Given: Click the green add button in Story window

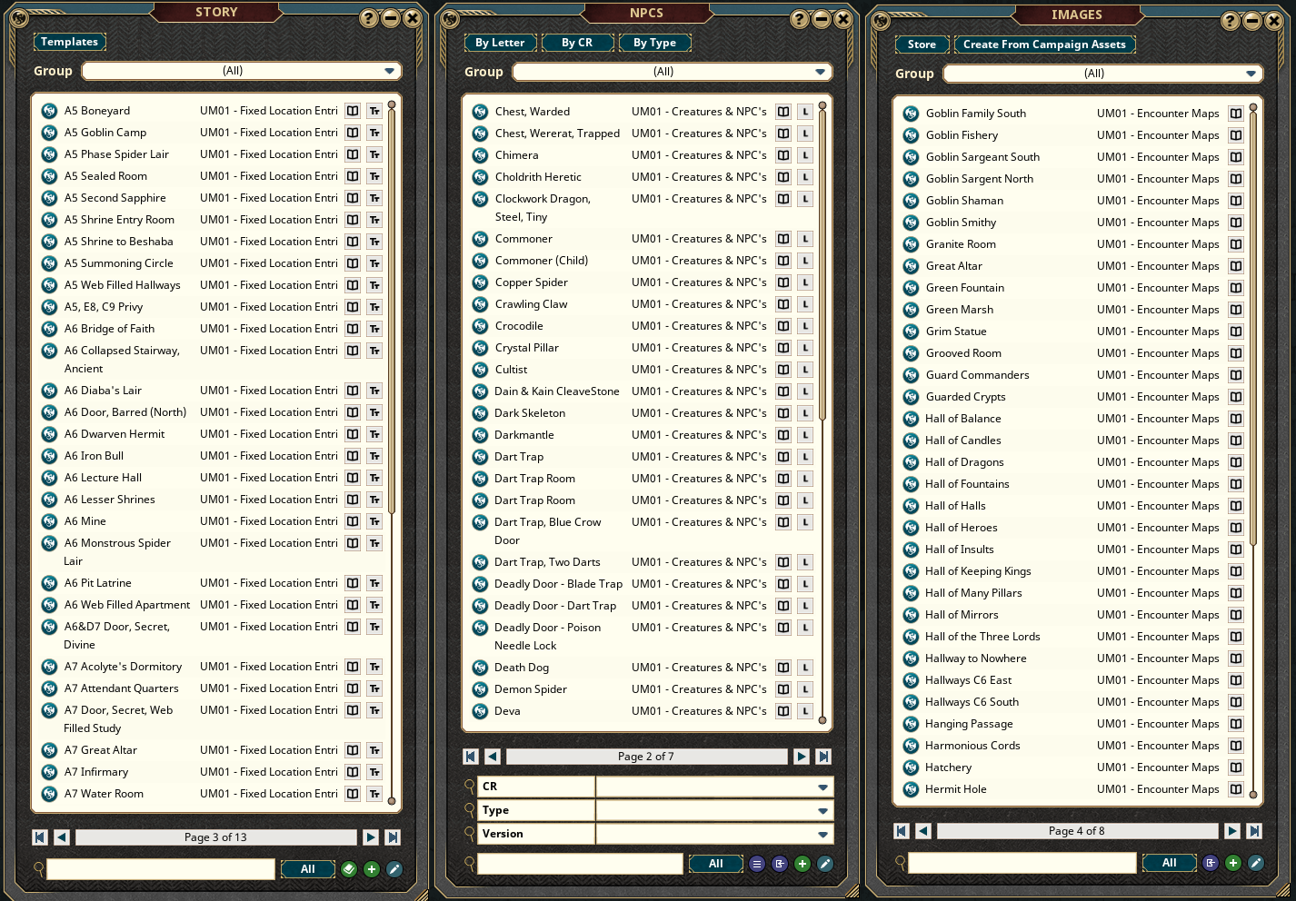Looking at the screenshot, I should pos(372,869).
